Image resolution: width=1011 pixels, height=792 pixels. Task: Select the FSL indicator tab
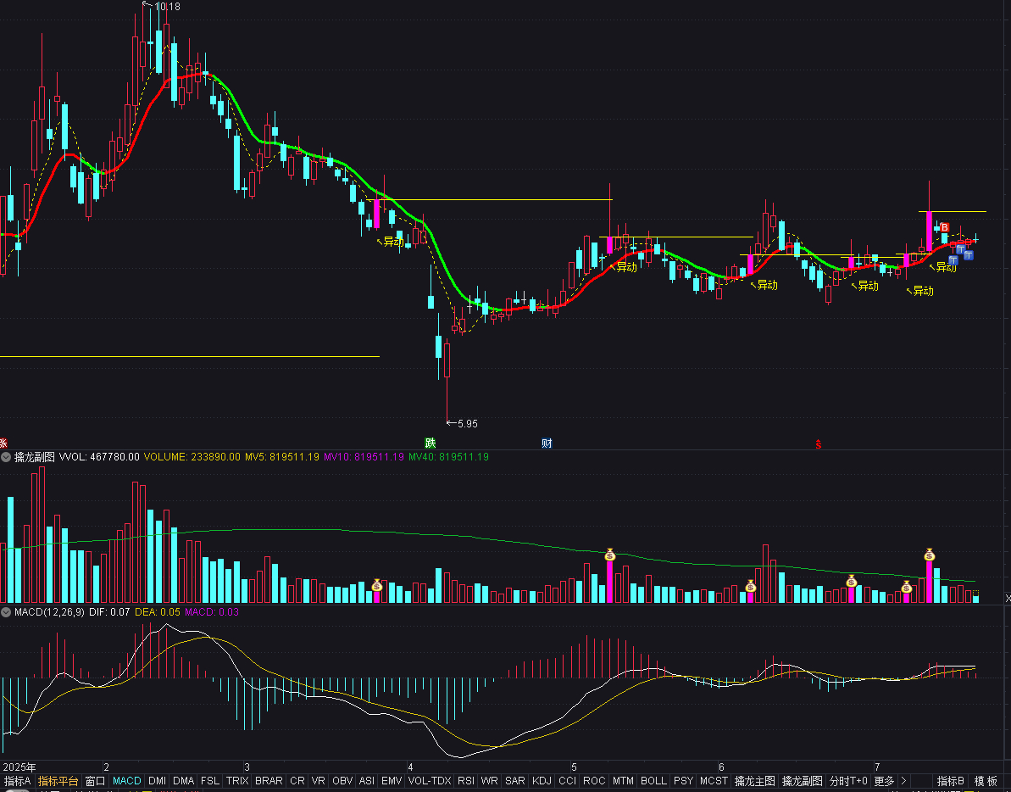[x=210, y=780]
